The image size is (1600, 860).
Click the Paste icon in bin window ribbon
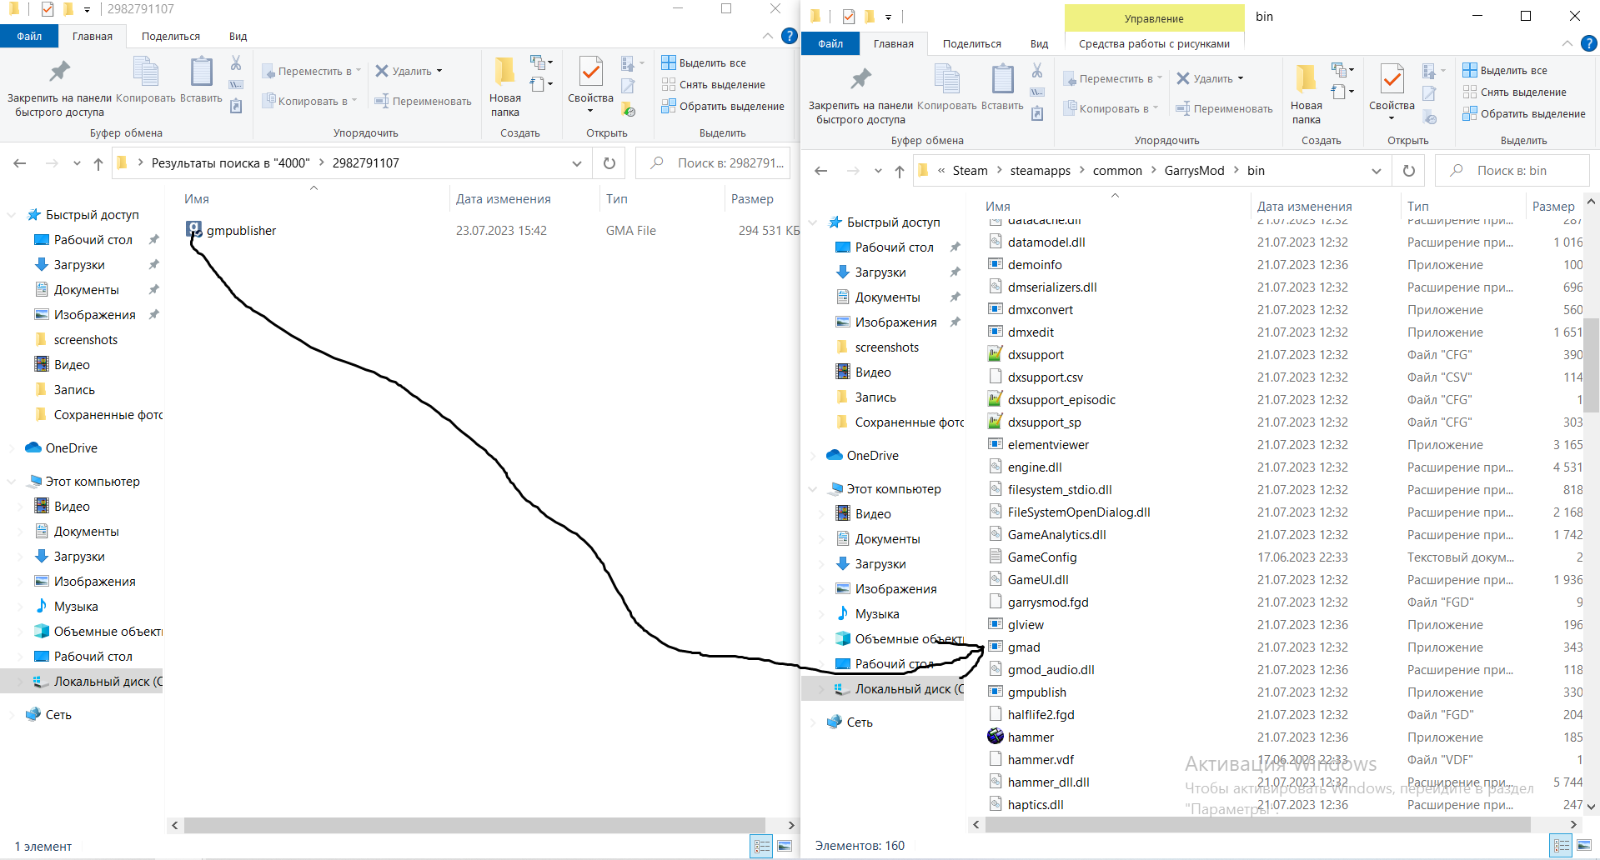coord(1002,80)
